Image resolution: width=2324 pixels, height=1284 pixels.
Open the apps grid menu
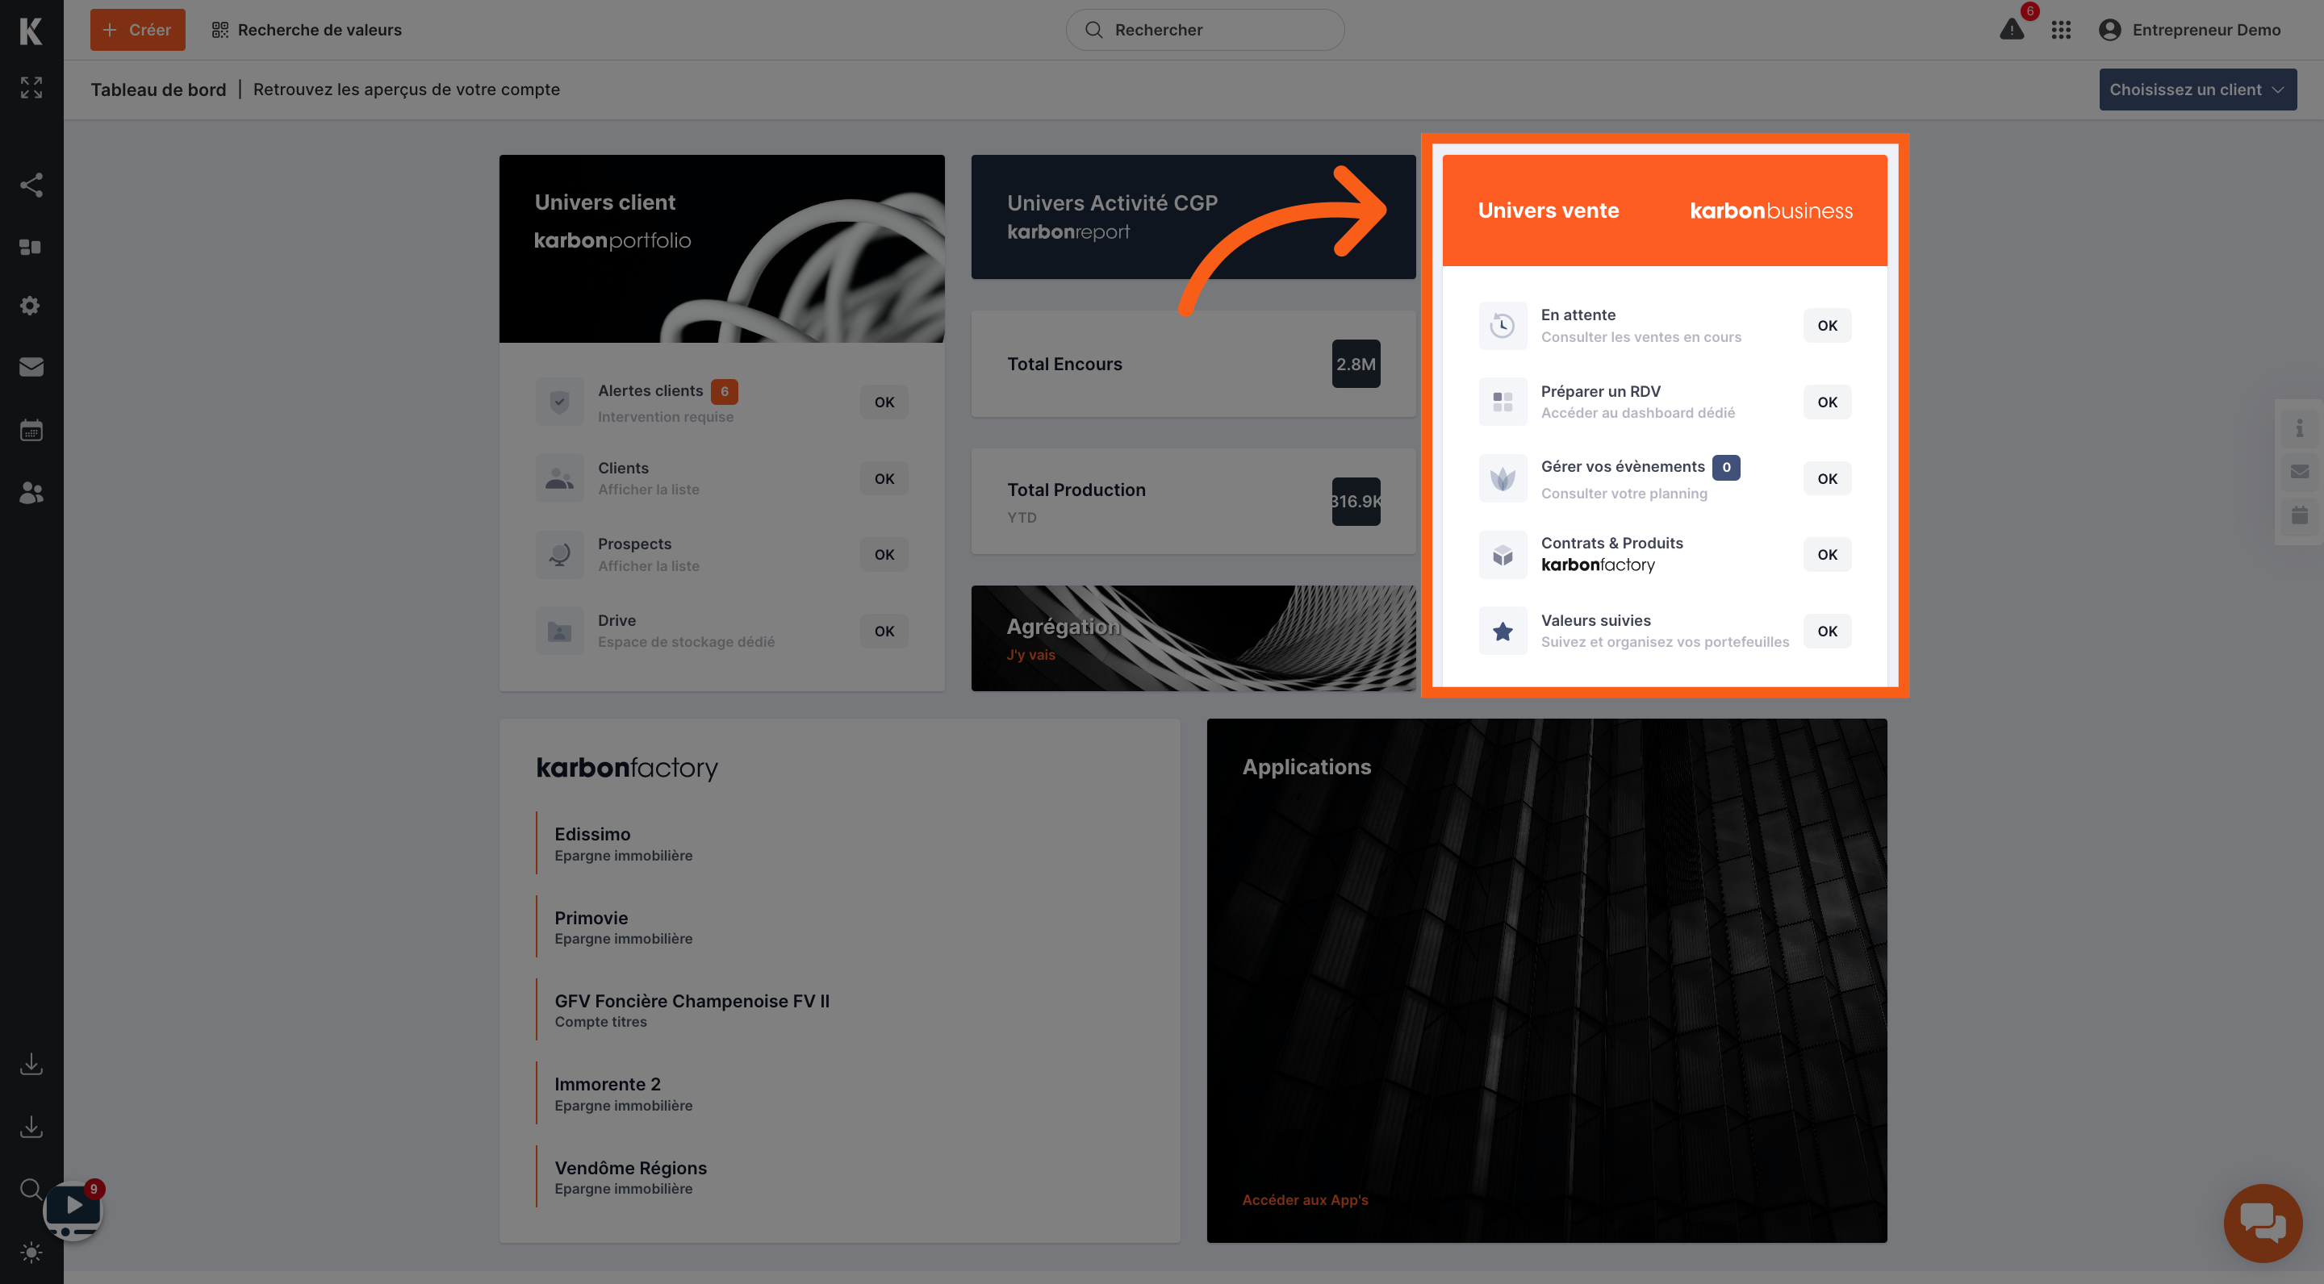(2061, 30)
